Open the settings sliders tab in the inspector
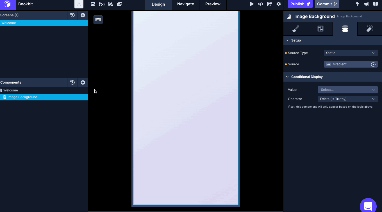Viewport: 382px width, 212px height. pyautogui.click(x=320, y=29)
